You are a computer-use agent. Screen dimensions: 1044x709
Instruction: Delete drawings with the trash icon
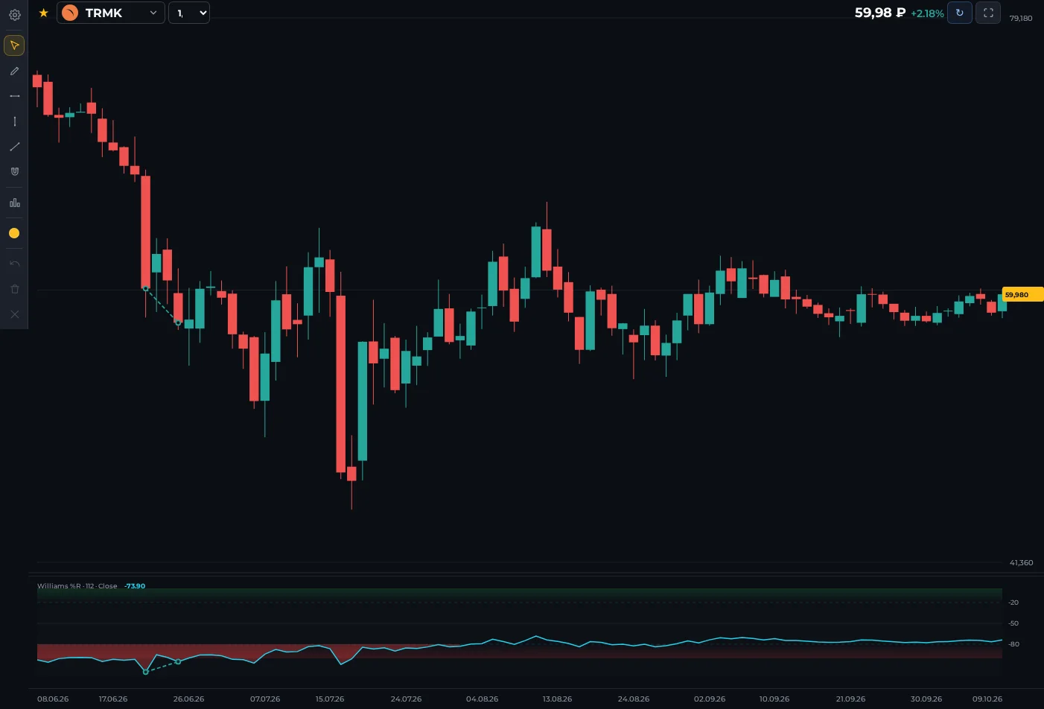click(x=14, y=289)
